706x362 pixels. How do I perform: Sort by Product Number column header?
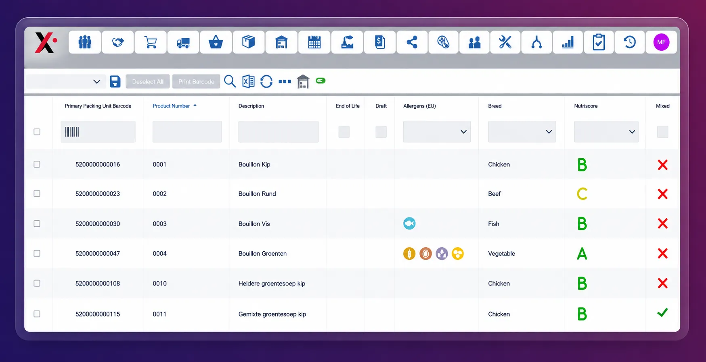coord(171,106)
